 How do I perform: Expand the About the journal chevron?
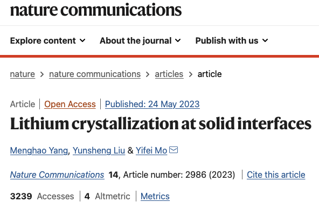178,40
